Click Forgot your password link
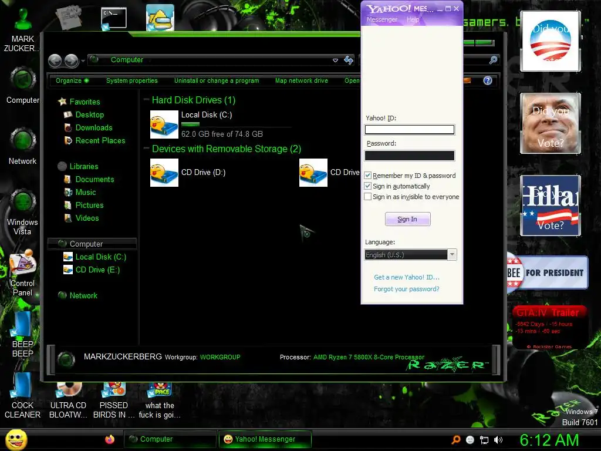601x451 pixels. coord(407,289)
